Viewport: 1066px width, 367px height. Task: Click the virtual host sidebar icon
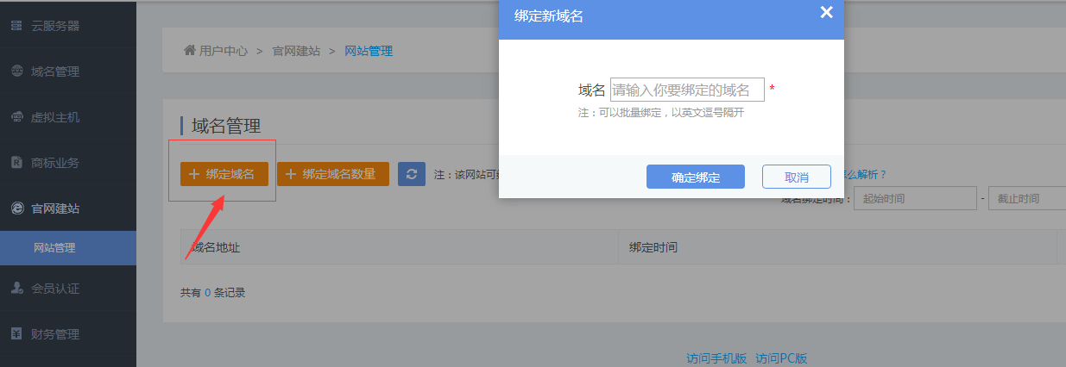(x=16, y=117)
